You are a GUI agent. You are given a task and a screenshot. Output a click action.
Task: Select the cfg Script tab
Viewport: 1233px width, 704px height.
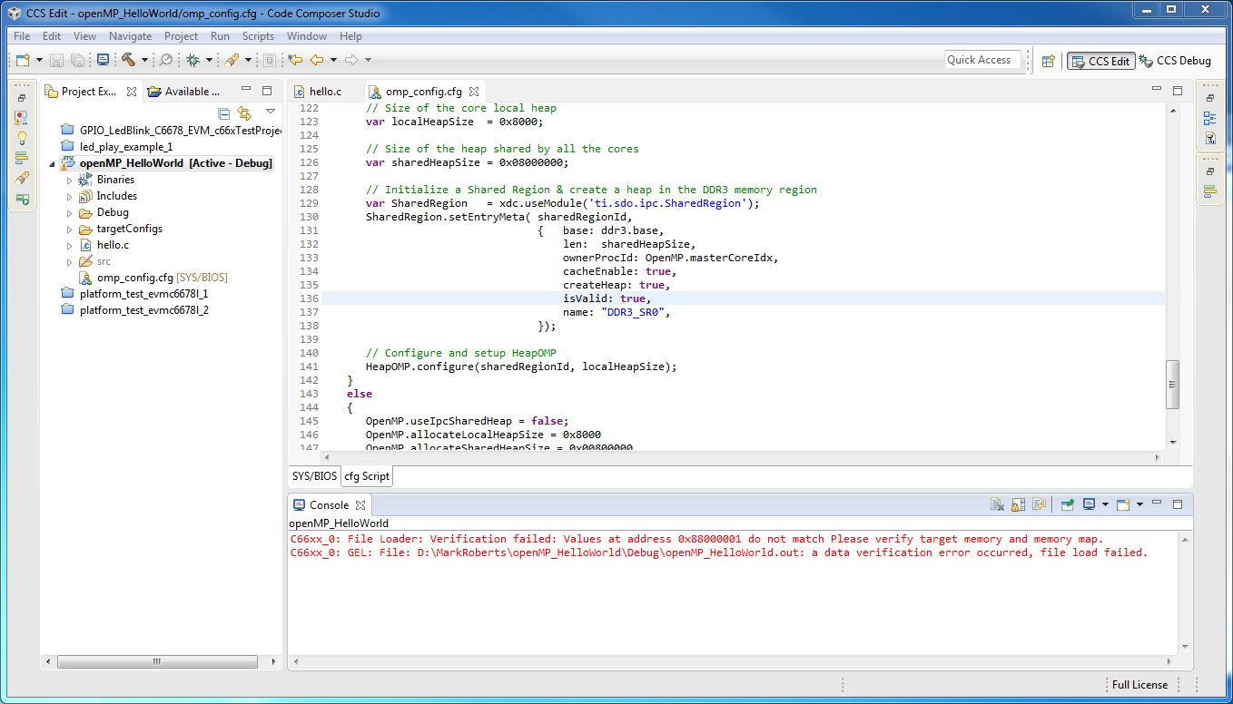pyautogui.click(x=367, y=476)
